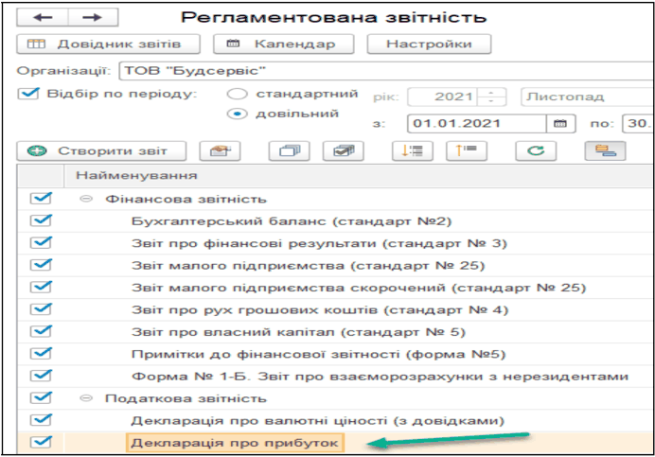The width and height of the screenshot is (655, 457).
Task: Open the Листопад month dropdown
Action: point(587,97)
